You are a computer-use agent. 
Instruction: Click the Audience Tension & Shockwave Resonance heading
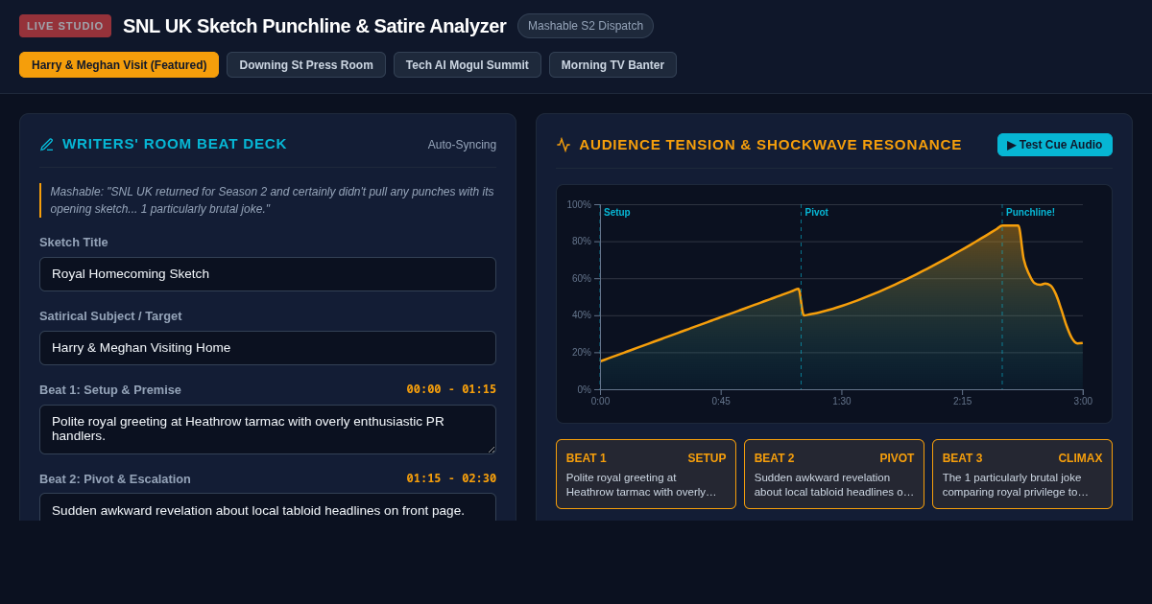point(770,145)
